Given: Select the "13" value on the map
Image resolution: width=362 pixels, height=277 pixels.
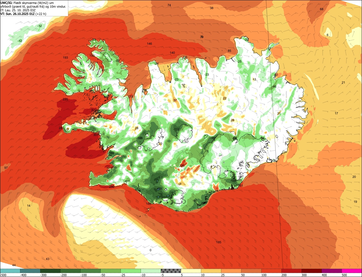Looking at the screenshot, I should (254, 79).
